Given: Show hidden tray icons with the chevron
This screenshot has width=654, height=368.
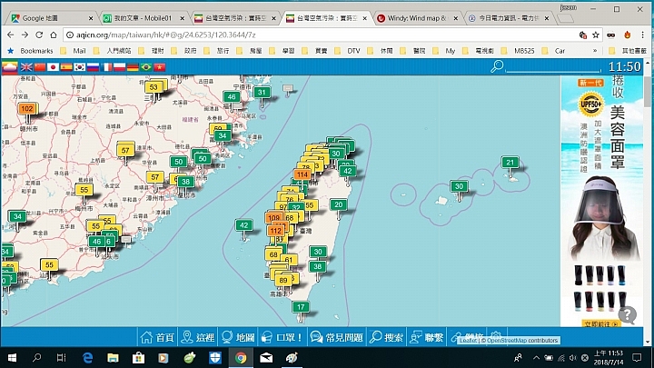Looking at the screenshot, I should click(x=537, y=358).
